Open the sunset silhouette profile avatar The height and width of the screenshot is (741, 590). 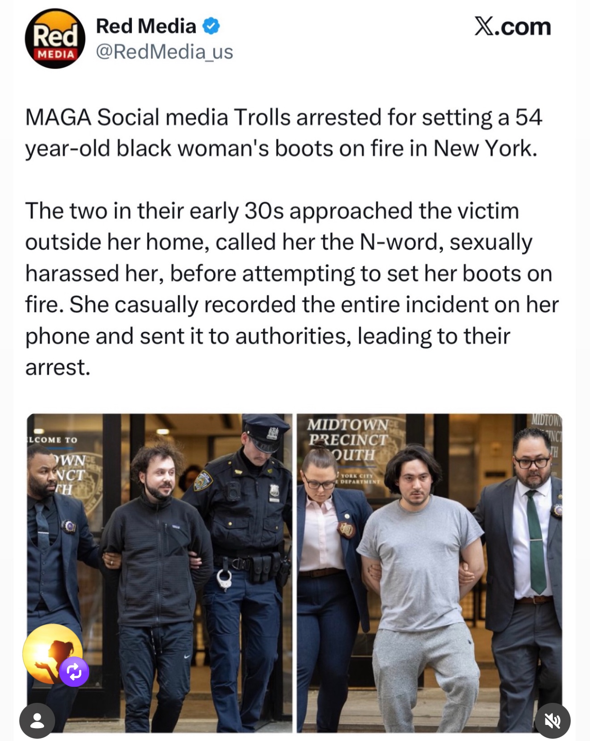[52, 653]
